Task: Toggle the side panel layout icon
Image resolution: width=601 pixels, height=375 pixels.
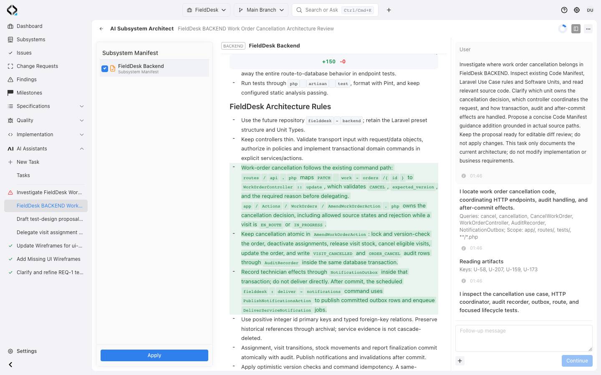Action: 576,29
